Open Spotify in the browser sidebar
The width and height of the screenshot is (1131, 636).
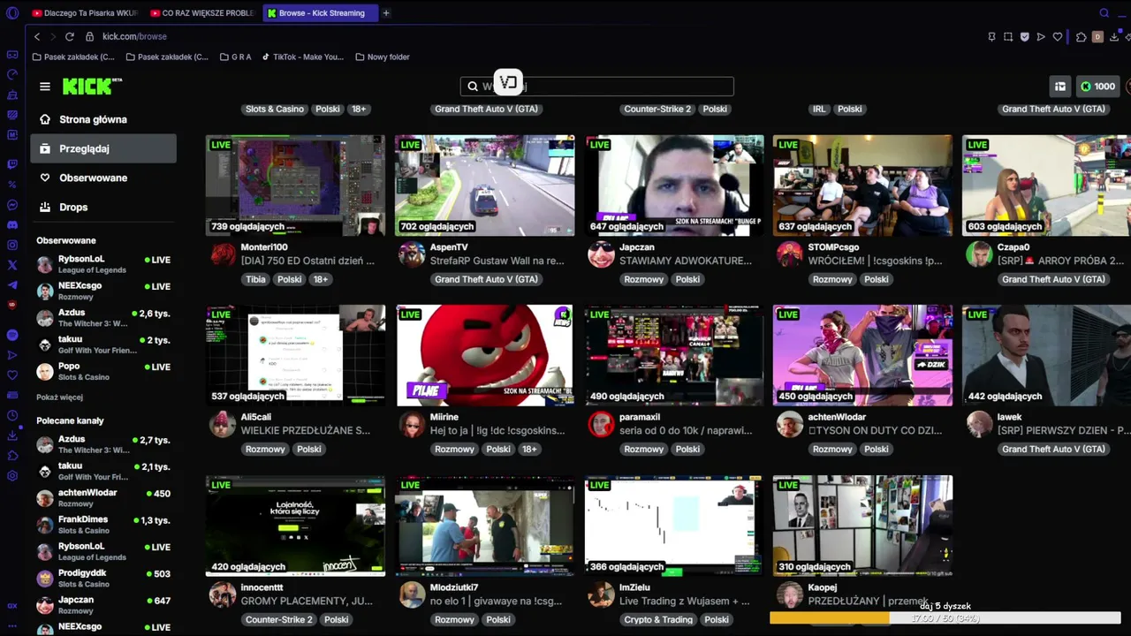pyautogui.click(x=12, y=335)
